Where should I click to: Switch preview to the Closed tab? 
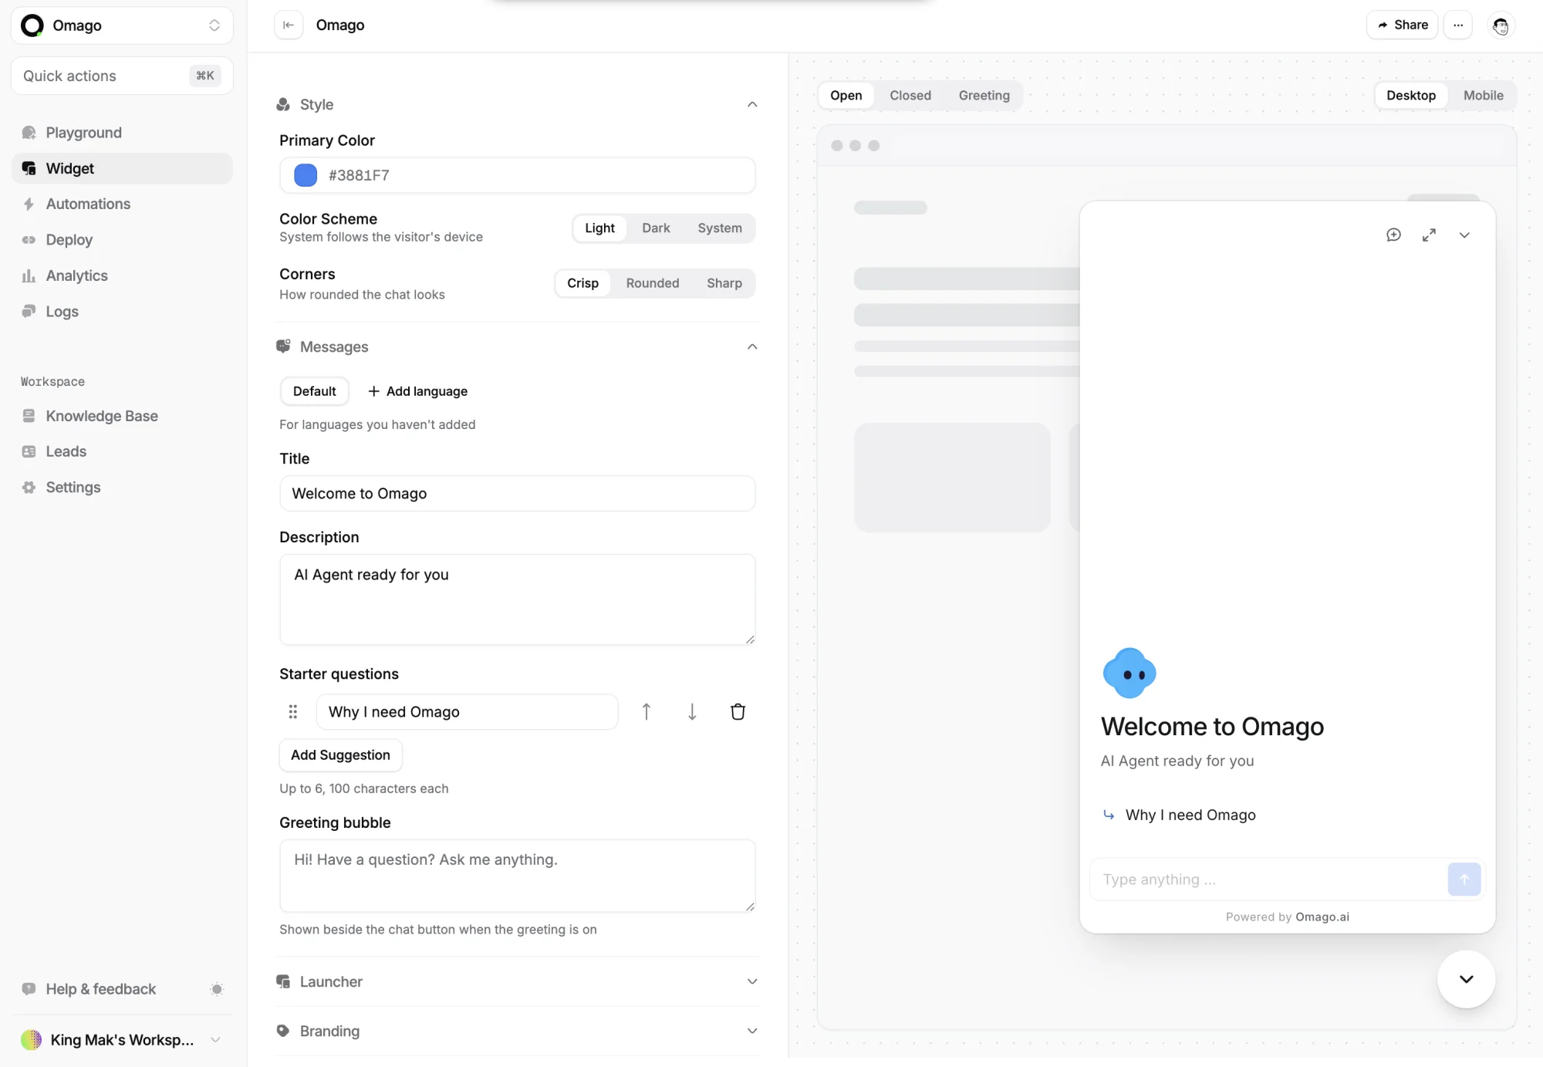910,95
